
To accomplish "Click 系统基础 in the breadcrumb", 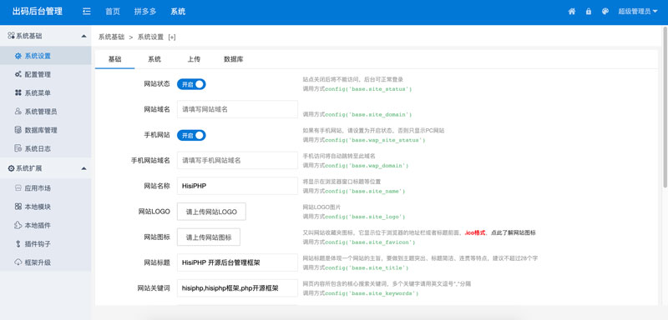I will [x=111, y=37].
